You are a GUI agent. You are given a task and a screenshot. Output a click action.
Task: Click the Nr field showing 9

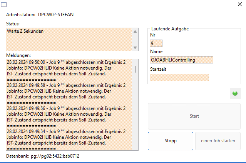coord(156,43)
